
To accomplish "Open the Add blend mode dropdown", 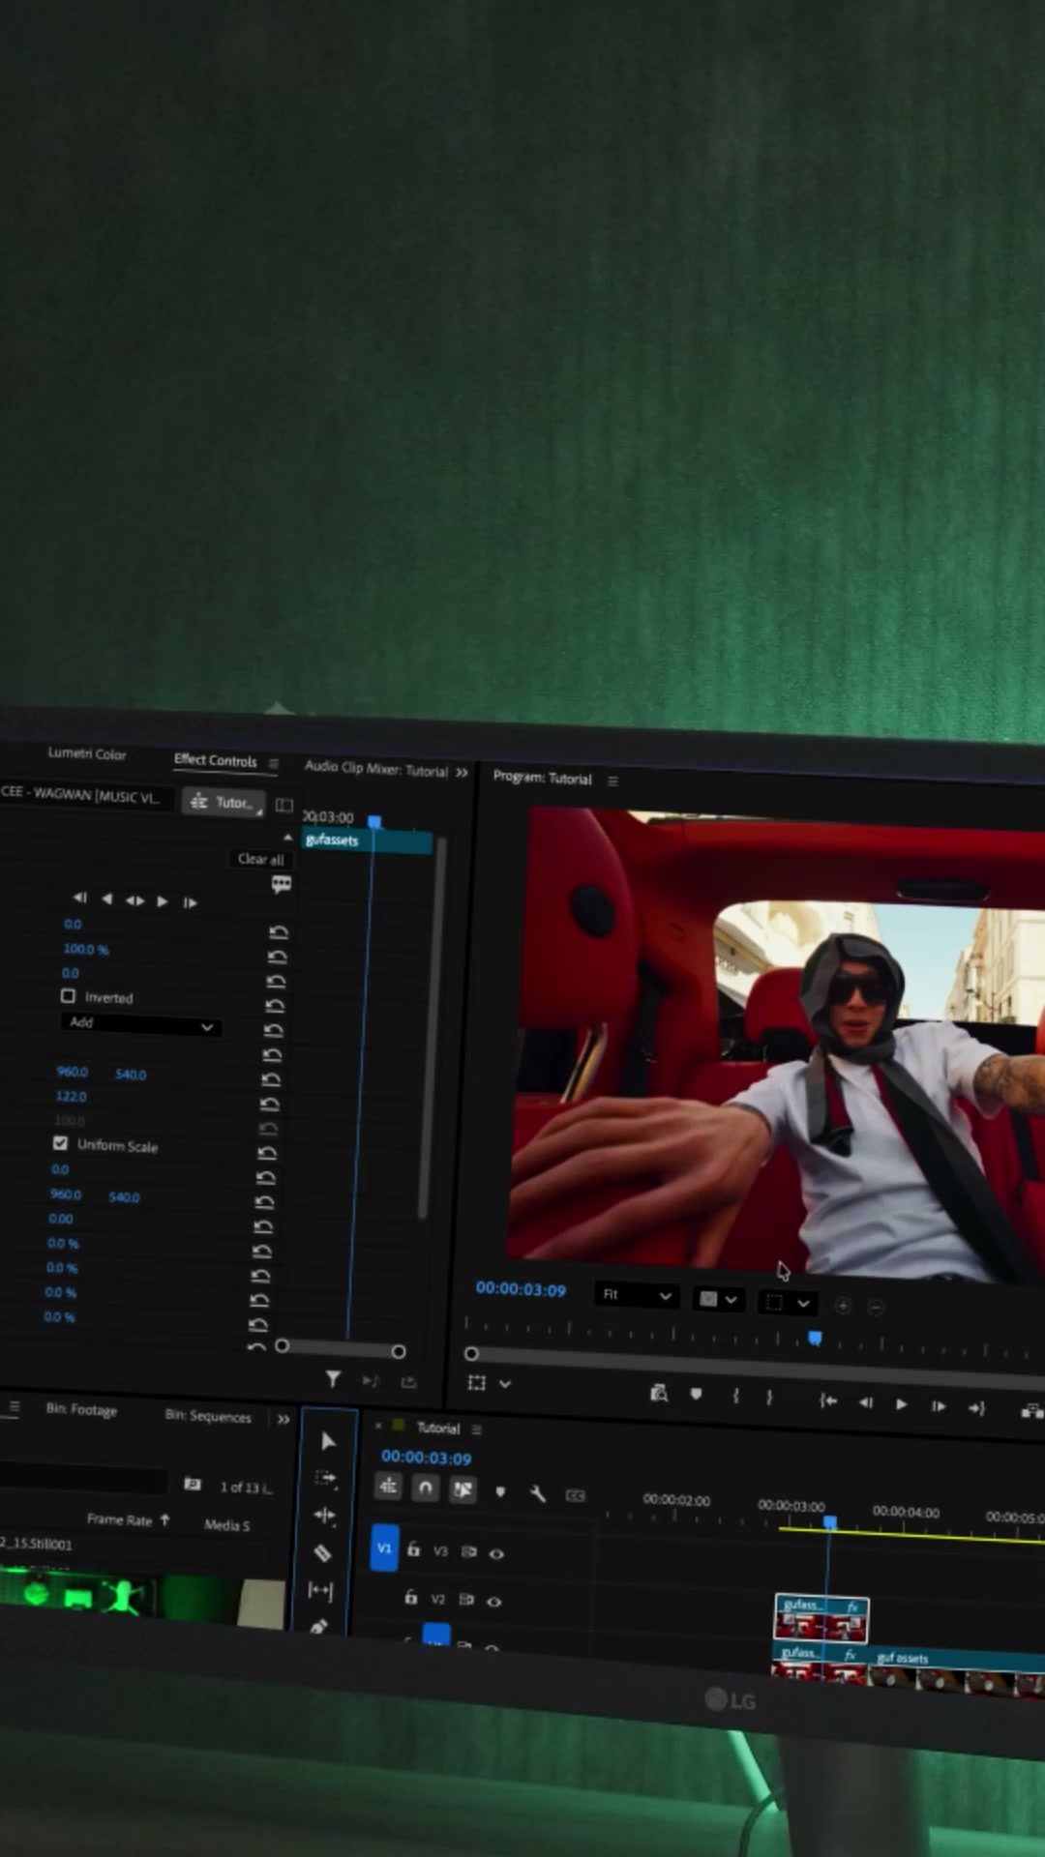I will (141, 1024).
